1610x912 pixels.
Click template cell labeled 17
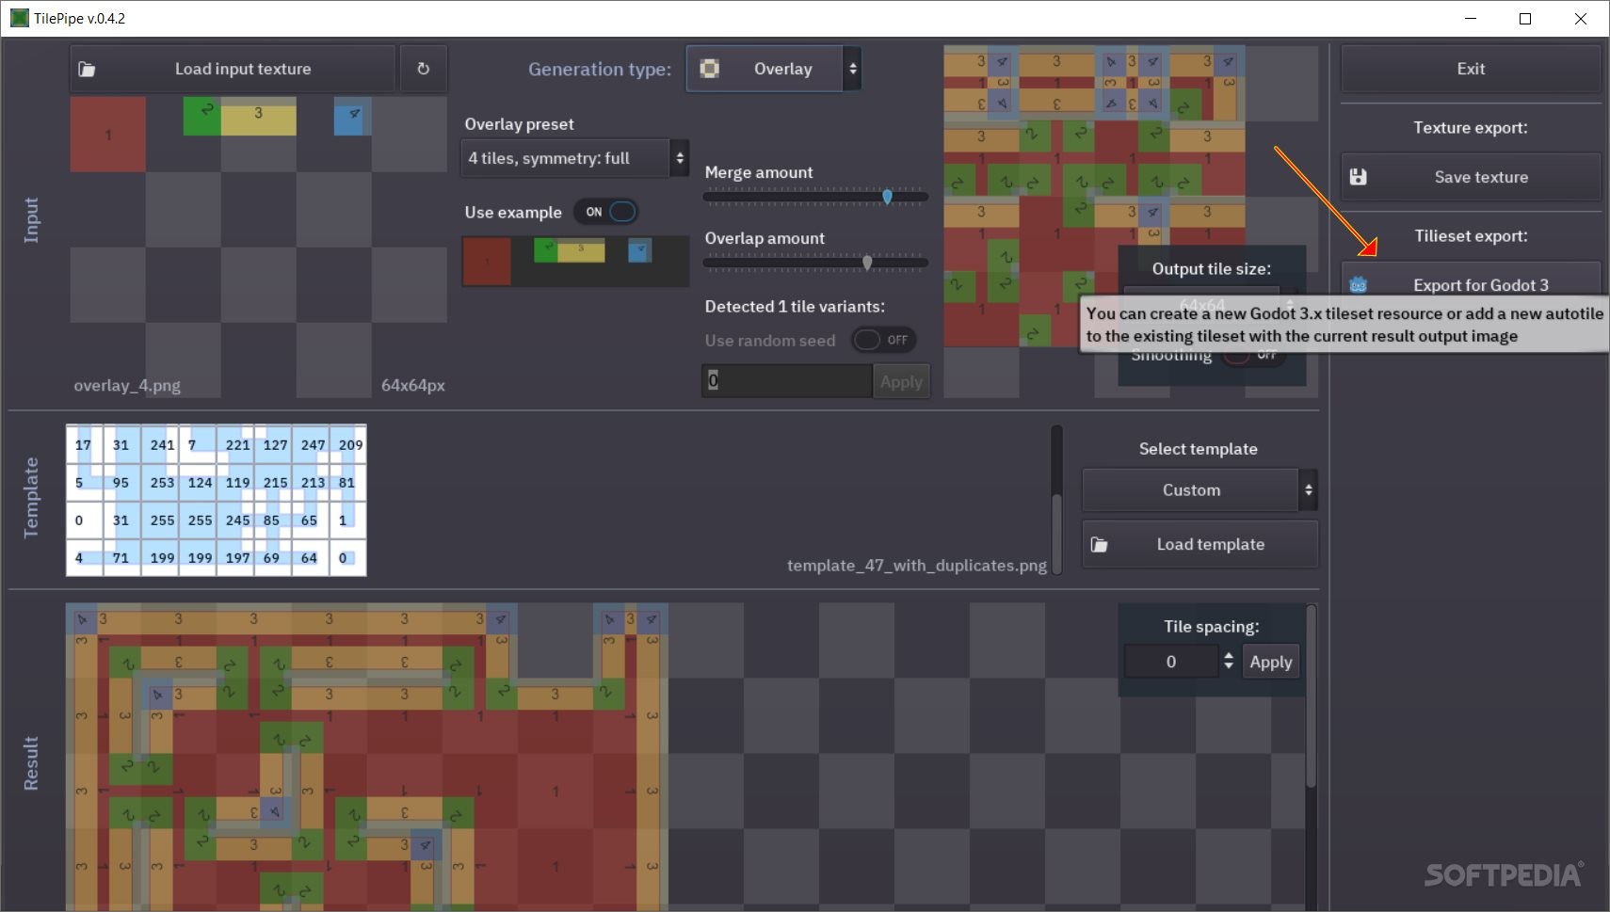pyautogui.click(x=84, y=444)
